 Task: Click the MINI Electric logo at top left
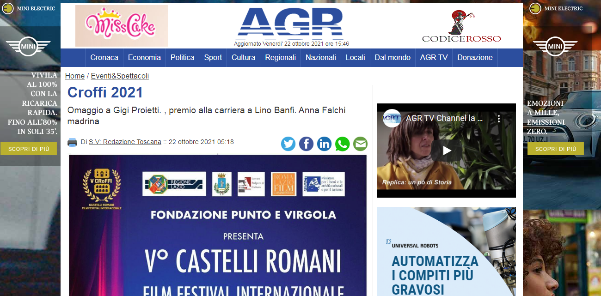coord(28,8)
